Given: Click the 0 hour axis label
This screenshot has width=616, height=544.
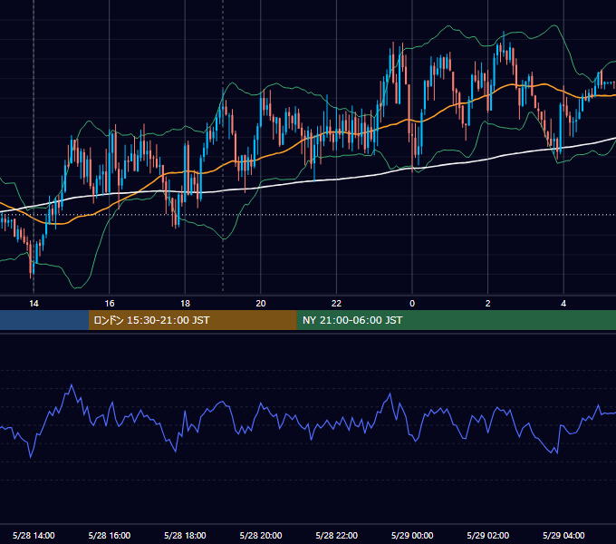Looking at the screenshot, I should pos(412,304).
